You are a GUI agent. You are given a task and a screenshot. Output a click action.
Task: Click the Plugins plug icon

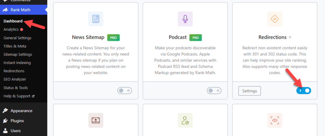coord(5,121)
